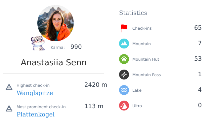This screenshot has height=127, width=215.
Task: Click the triangle icon beside Most prominent check-in
Action: [x=9, y=109]
